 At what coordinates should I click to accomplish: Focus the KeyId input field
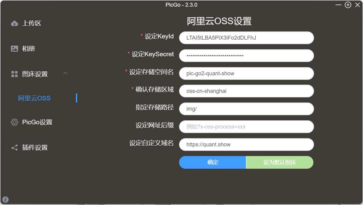[246, 38]
